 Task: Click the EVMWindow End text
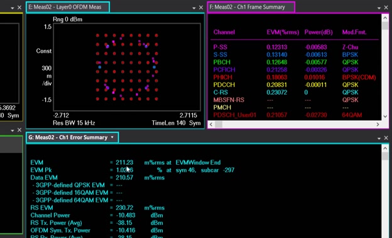click(198, 162)
